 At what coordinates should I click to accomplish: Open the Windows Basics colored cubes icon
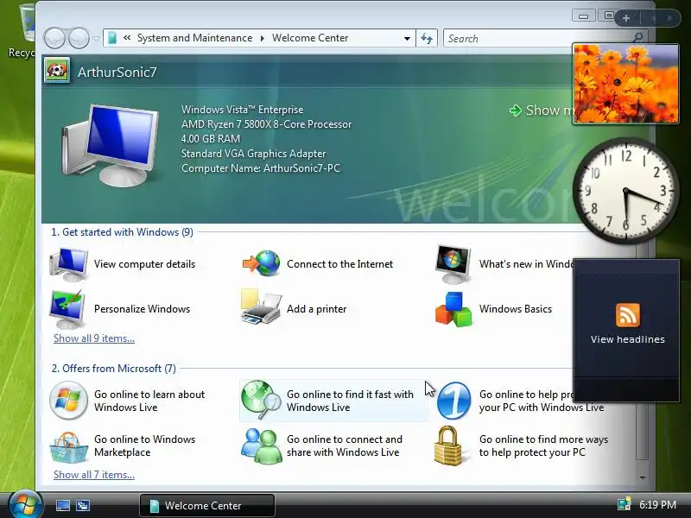pyautogui.click(x=453, y=309)
